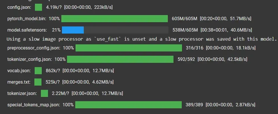The width and height of the screenshot is (278, 114).
Task: Select the config.json file label
Action: click(x=20, y=7)
